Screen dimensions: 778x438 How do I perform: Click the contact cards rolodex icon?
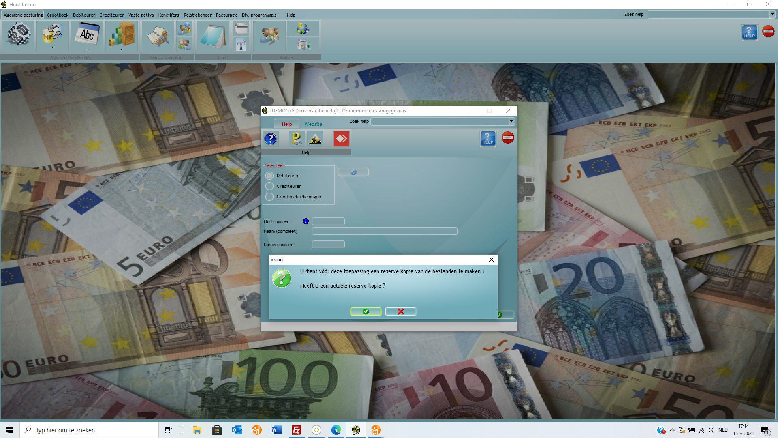tap(158, 36)
